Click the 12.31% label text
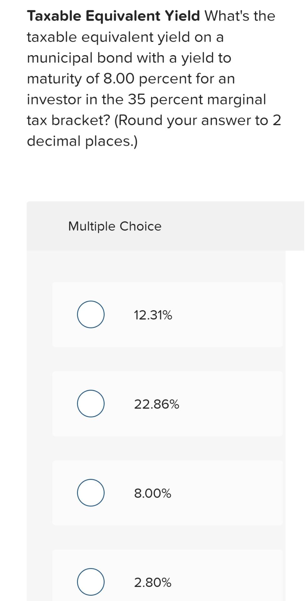Image resolution: width=305 pixels, height=601 pixels. [x=153, y=315]
